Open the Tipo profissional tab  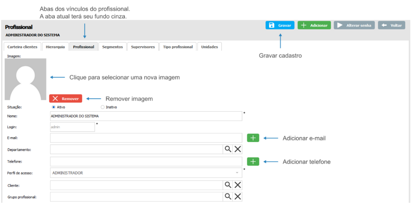tap(178, 47)
